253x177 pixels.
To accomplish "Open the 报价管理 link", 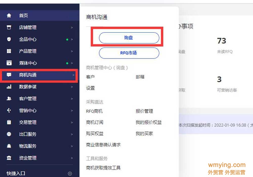I will click(144, 111).
